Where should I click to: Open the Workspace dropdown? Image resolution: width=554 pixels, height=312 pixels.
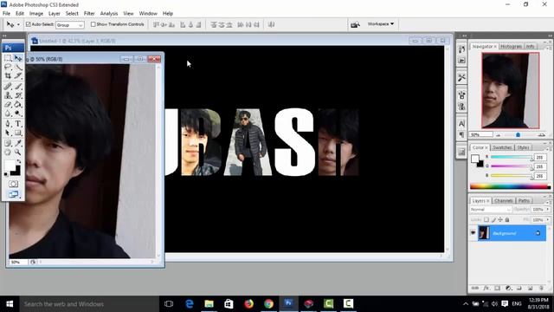[381, 24]
